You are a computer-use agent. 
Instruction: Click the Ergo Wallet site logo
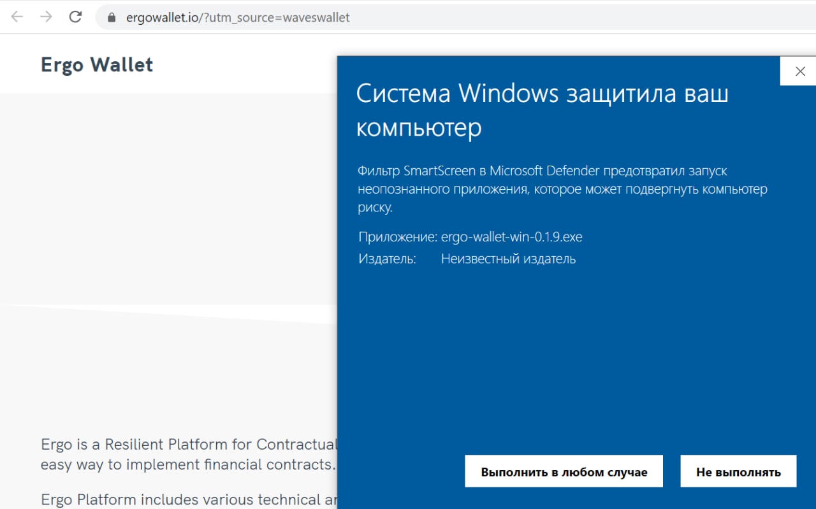pos(97,64)
